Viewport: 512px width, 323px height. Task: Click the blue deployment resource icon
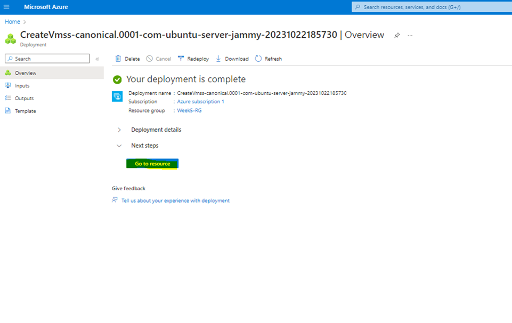point(117,96)
